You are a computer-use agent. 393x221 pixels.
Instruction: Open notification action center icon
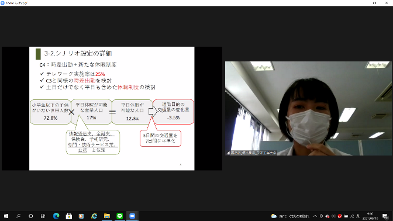point(385,216)
